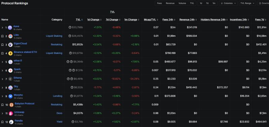Click the Uniswap pink logo icon

tap(11, 114)
